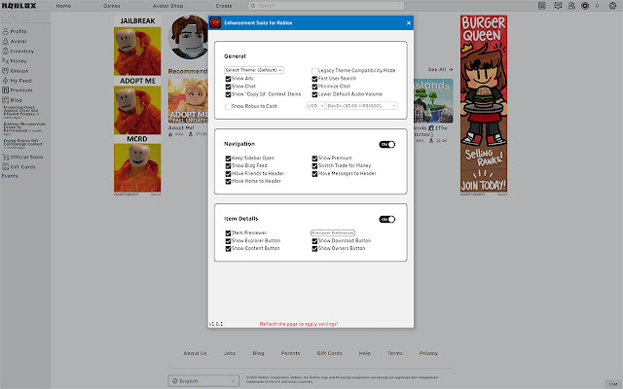The width and height of the screenshot is (623, 389).
Task: Click the See All link
Action: [440, 69]
